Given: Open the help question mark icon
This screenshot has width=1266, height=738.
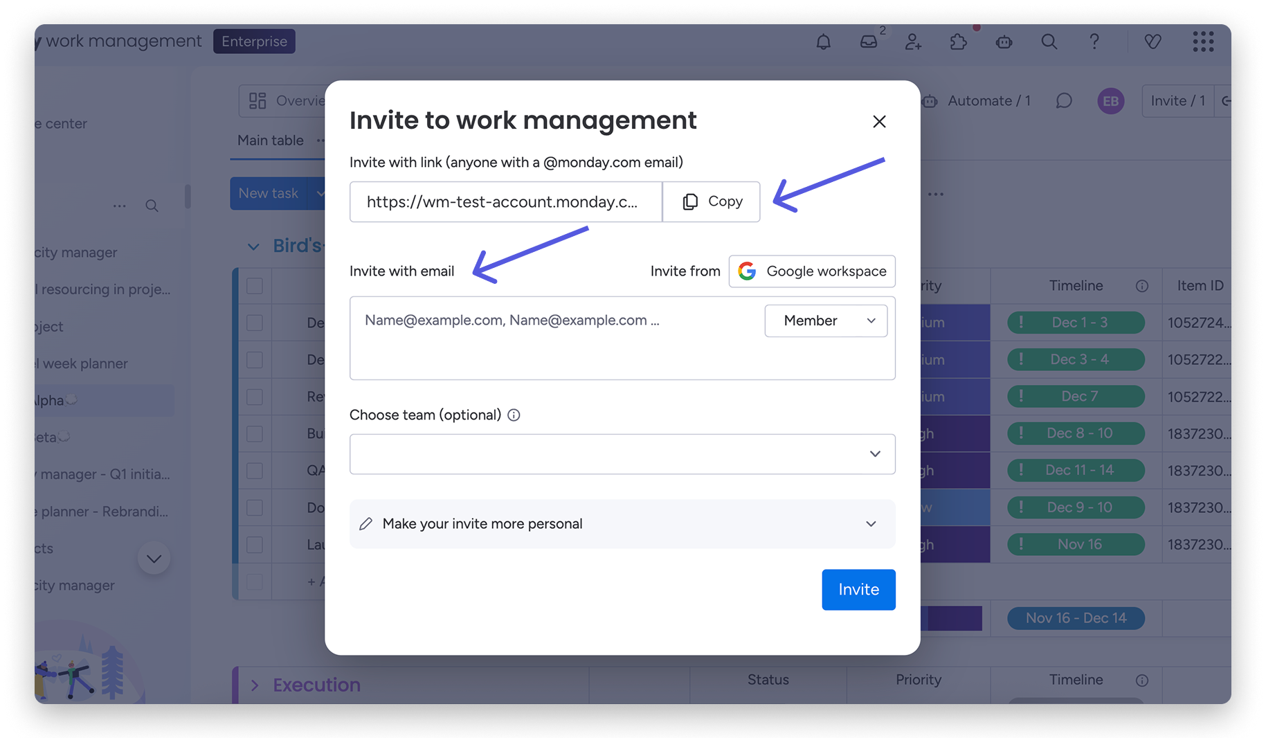Looking at the screenshot, I should (x=1094, y=42).
